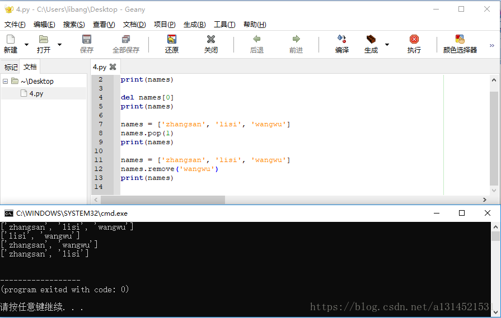The image size is (501, 318).
Task: Minimize the Geany window
Action: (436, 10)
